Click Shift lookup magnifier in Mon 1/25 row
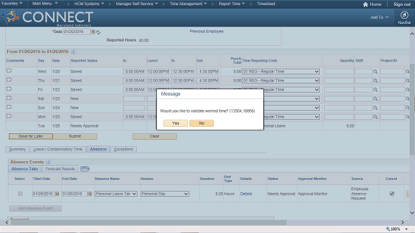Image resolution: width=415 pixels, height=233 pixels. [375, 116]
